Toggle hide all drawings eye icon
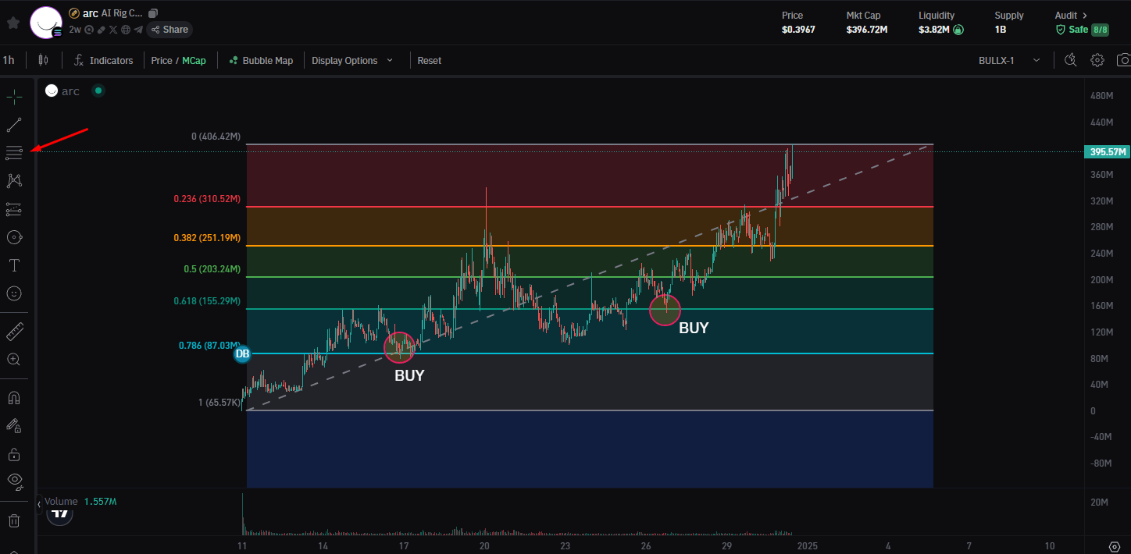The image size is (1131, 554). click(x=14, y=480)
